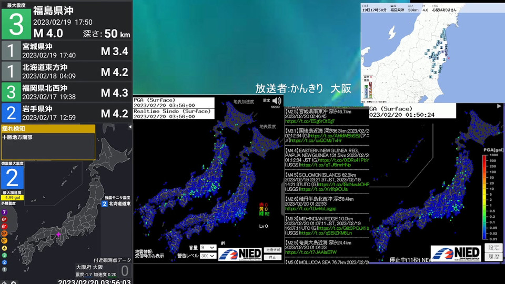Click the 地表震度 map label

tap(268, 127)
